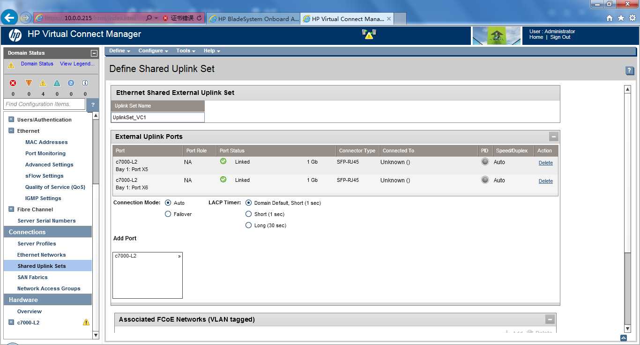Open browser favorites star icon

621,18
